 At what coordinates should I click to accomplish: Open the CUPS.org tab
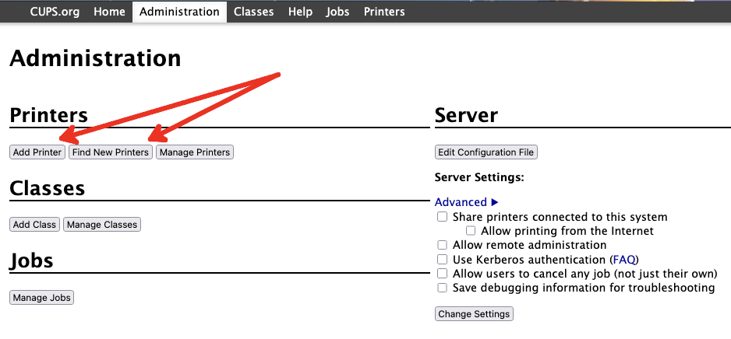(x=55, y=12)
